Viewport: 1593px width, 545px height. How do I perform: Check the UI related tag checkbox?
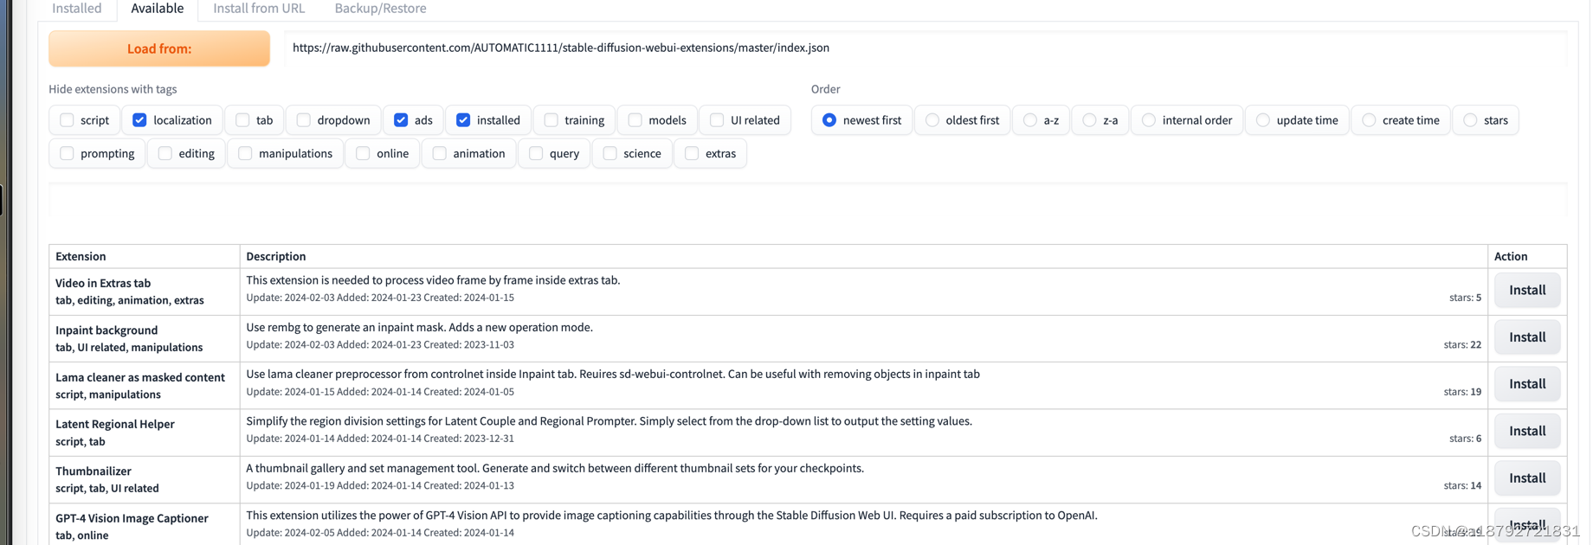717,120
